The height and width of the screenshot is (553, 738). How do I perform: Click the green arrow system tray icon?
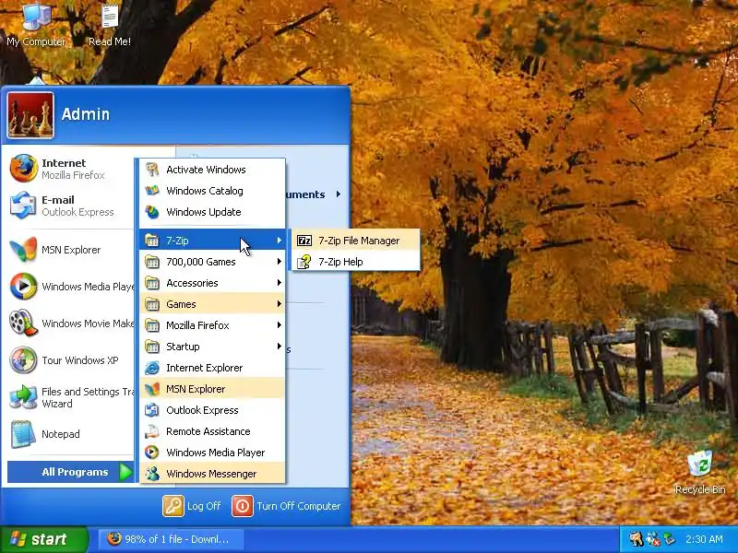670,539
